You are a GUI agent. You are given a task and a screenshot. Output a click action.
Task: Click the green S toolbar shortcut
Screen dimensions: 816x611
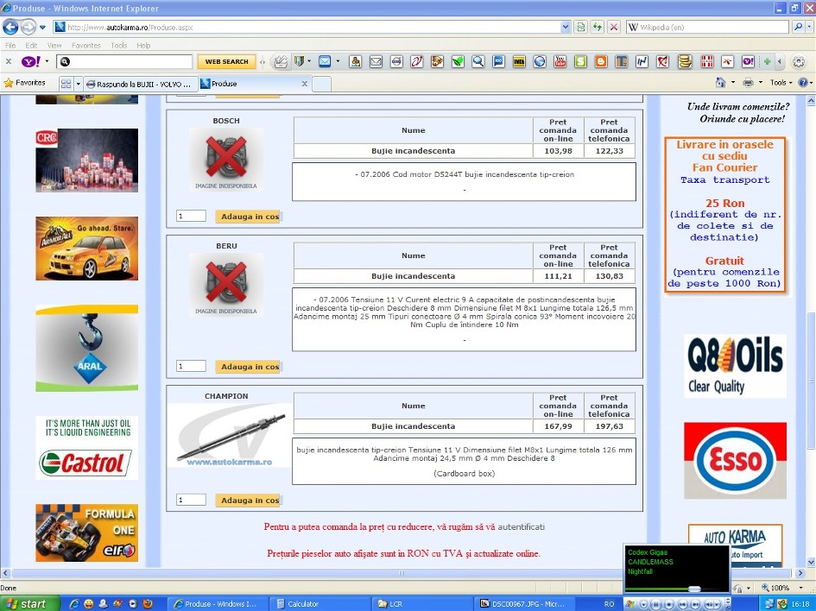pos(580,62)
